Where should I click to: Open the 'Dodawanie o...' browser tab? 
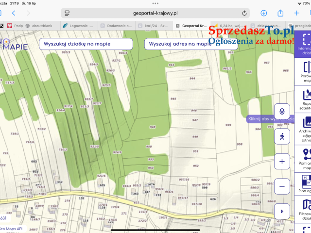pos(116,26)
